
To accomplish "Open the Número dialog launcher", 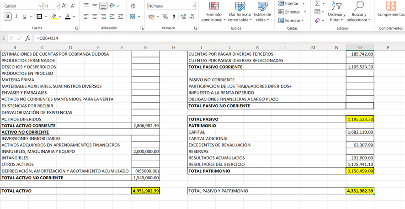I will pos(196,28).
